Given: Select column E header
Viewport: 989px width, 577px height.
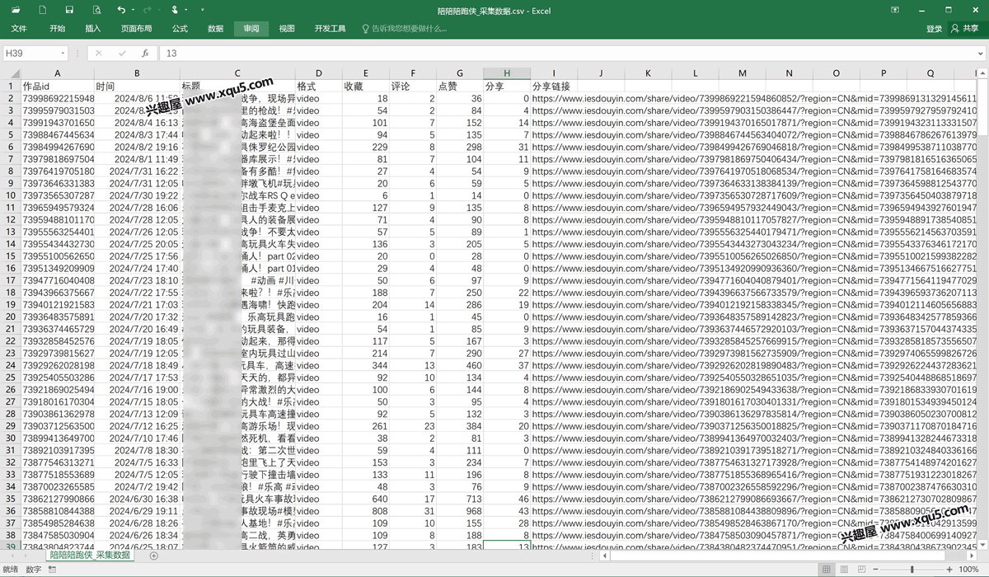Looking at the screenshot, I should pos(366,73).
